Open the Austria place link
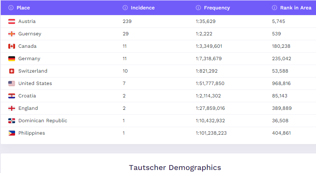This screenshot has width=316, height=173. pos(27,21)
